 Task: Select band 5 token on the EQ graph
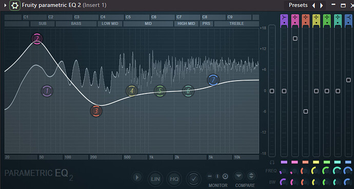(x=160, y=91)
